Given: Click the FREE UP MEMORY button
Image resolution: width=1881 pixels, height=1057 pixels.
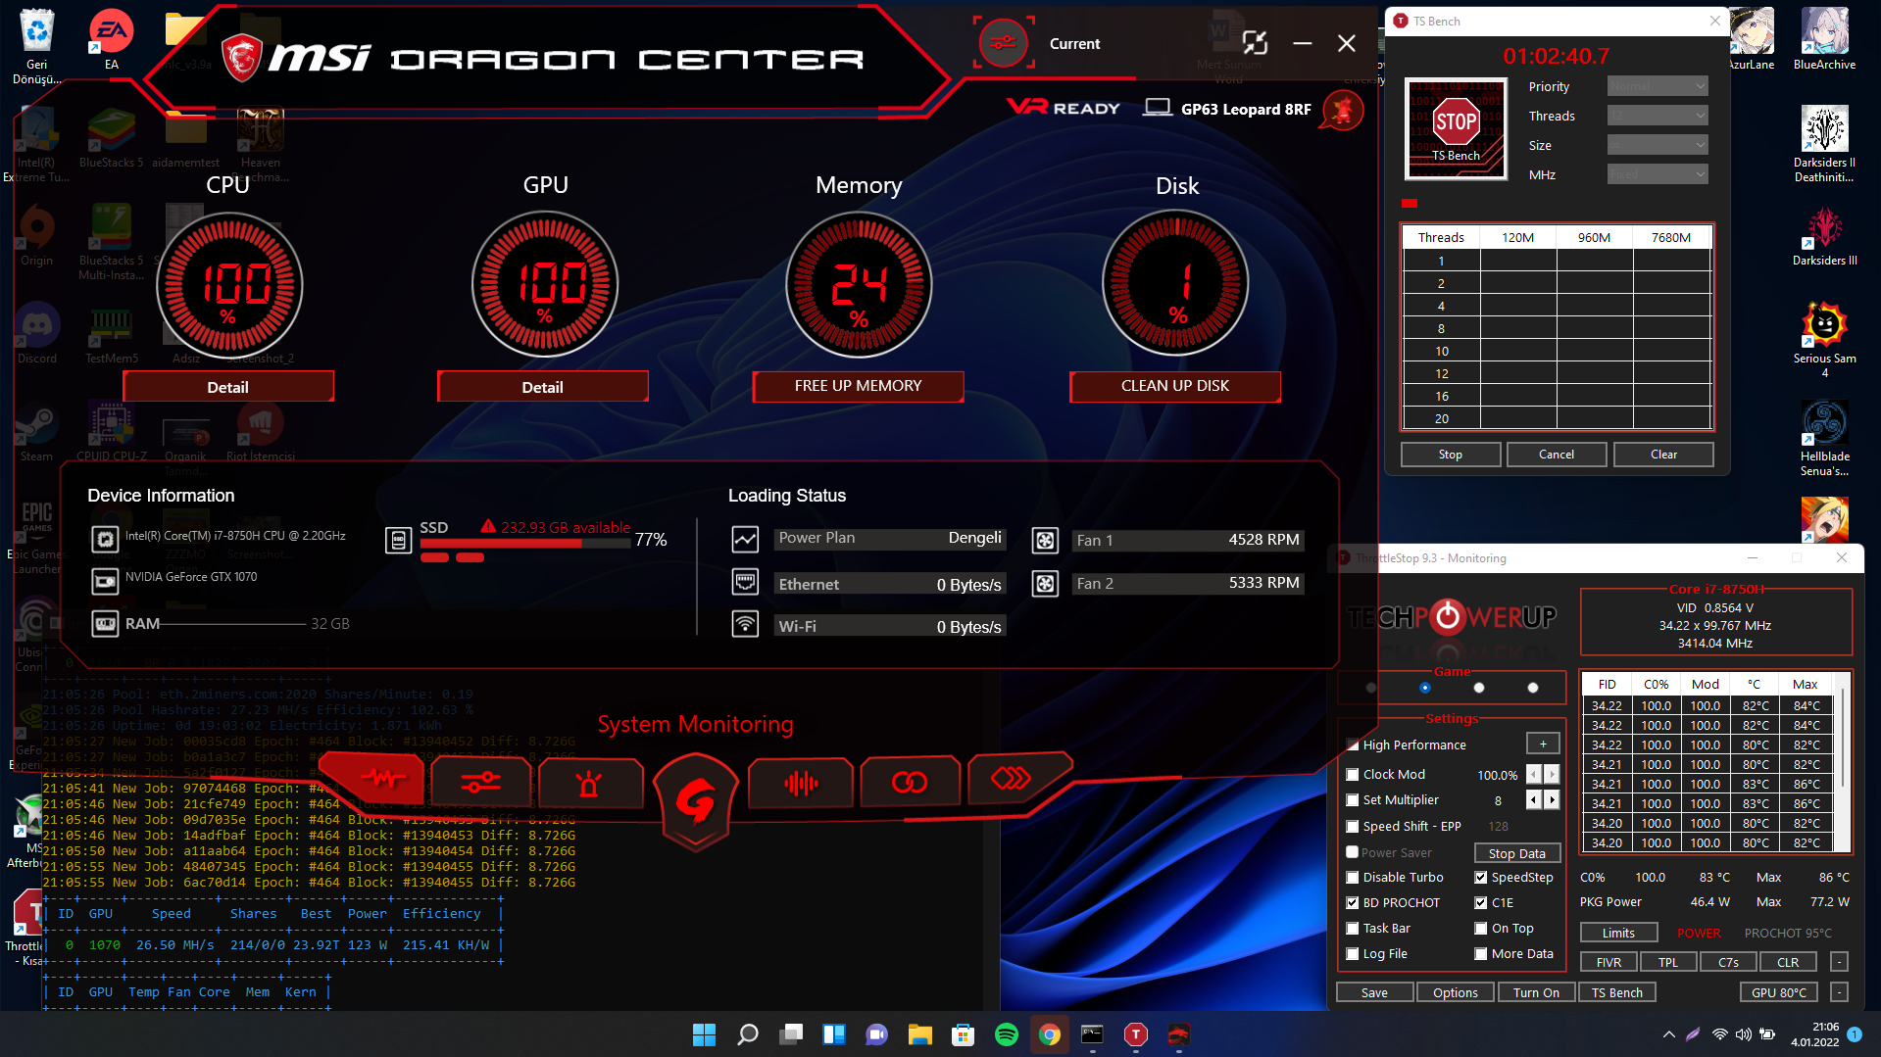Looking at the screenshot, I should tap(858, 386).
